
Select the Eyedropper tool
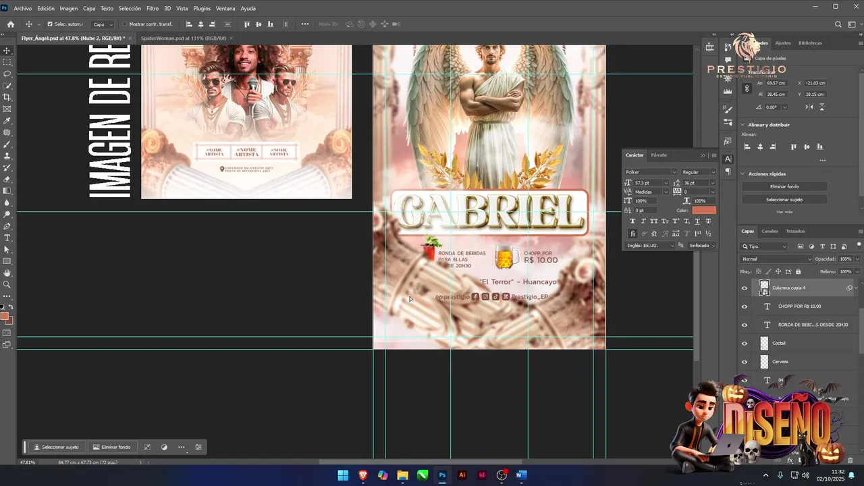(x=7, y=121)
